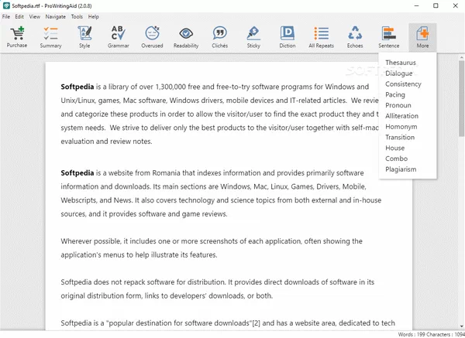Maximize the ProWritingAid window
The image size is (465, 338).
[436, 5]
